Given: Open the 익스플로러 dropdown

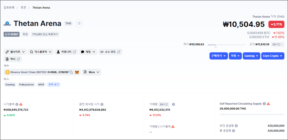Looking at the screenshot, I should point(41,52).
